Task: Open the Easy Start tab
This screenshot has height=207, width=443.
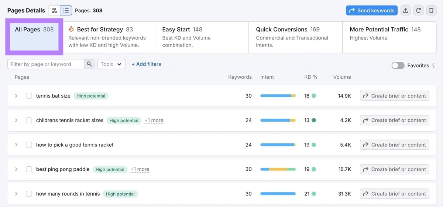Action: (202, 37)
